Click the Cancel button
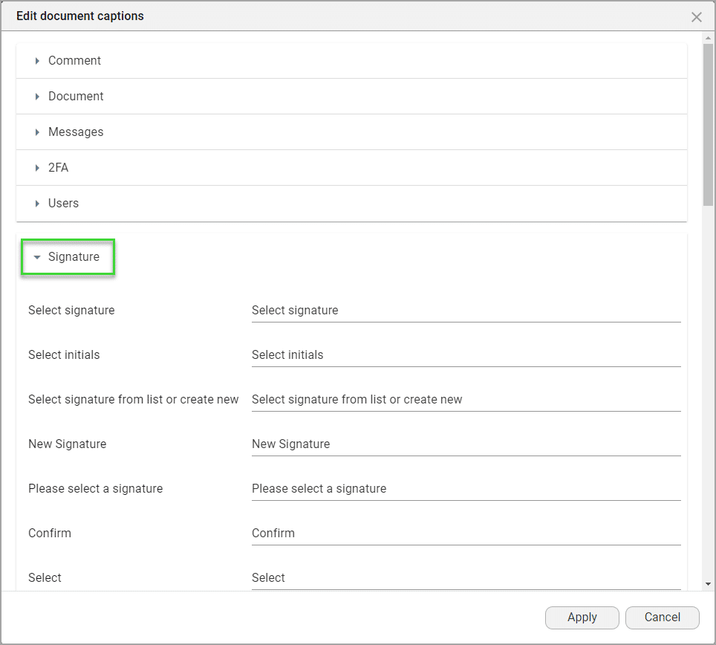This screenshot has width=716, height=645. 662,618
